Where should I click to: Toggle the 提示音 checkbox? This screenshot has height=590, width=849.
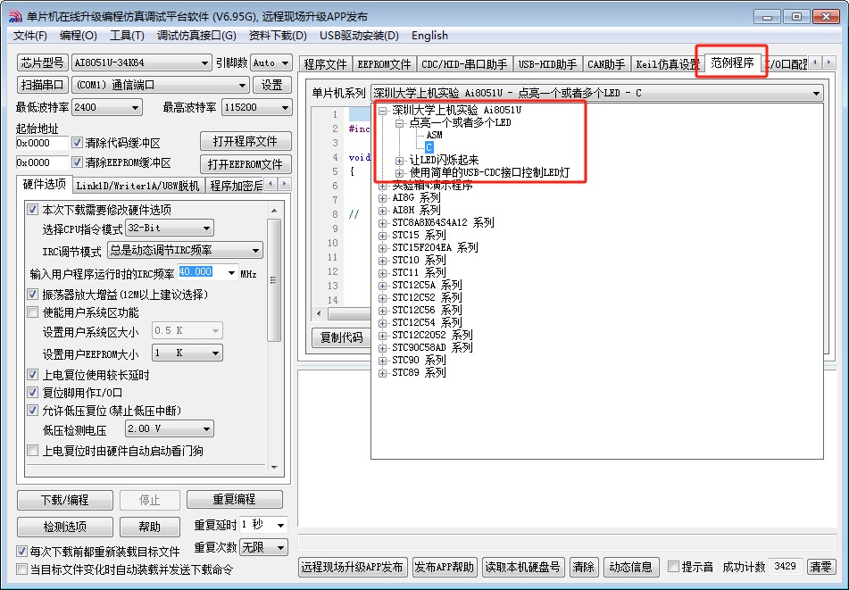click(673, 567)
